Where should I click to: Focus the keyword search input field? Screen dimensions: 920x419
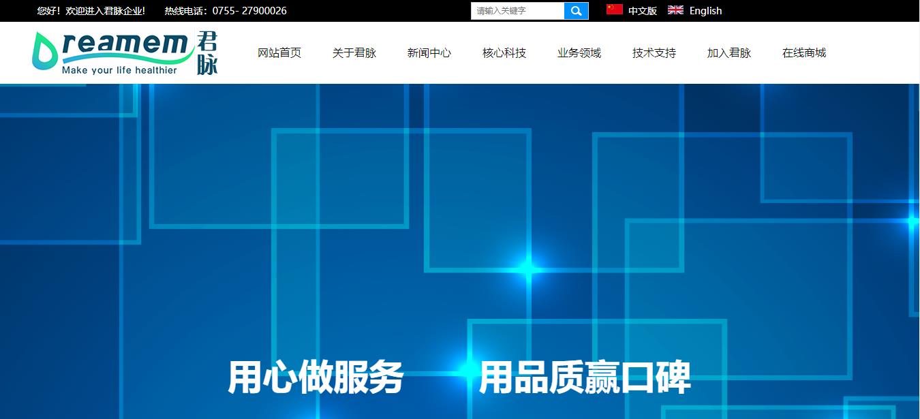[517, 11]
